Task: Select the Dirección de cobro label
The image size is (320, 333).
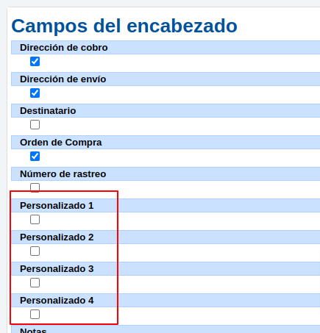Action: pos(64,48)
